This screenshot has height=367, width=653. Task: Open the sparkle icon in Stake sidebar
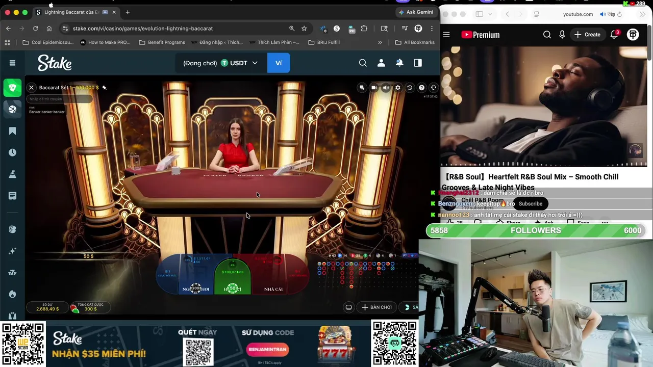point(12,251)
